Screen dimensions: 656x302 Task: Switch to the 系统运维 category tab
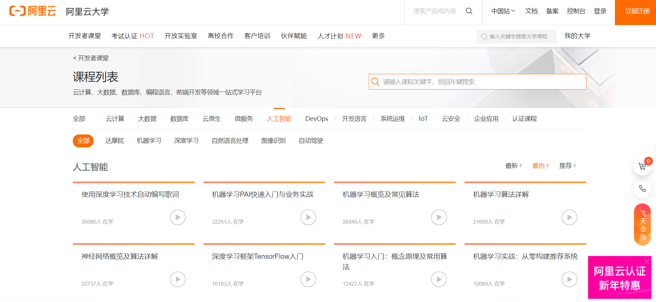point(392,119)
